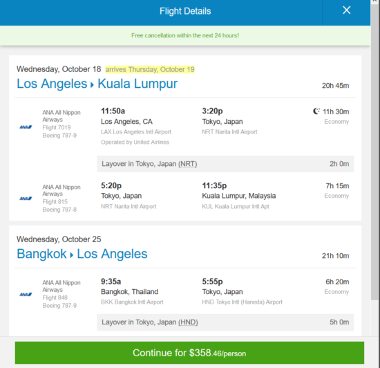The image size is (380, 368).
Task: Click the Los Angeles to Kuala Lumpur heading
Action: click(97, 84)
